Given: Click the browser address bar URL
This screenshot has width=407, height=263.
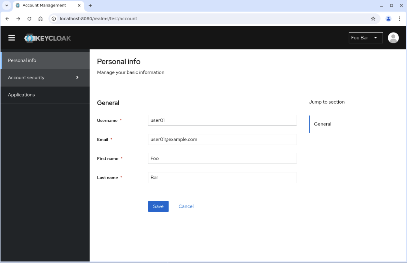Looking at the screenshot, I should [98, 19].
